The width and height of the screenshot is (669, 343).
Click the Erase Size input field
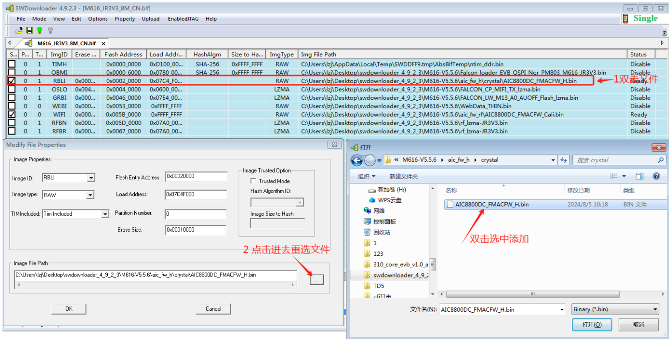tap(196, 230)
